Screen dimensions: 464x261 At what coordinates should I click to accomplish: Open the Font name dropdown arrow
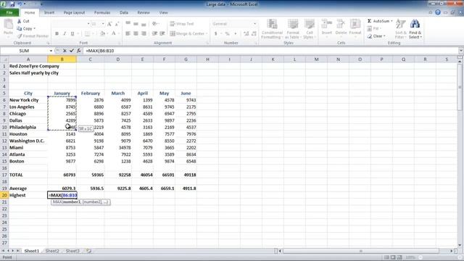click(88, 24)
